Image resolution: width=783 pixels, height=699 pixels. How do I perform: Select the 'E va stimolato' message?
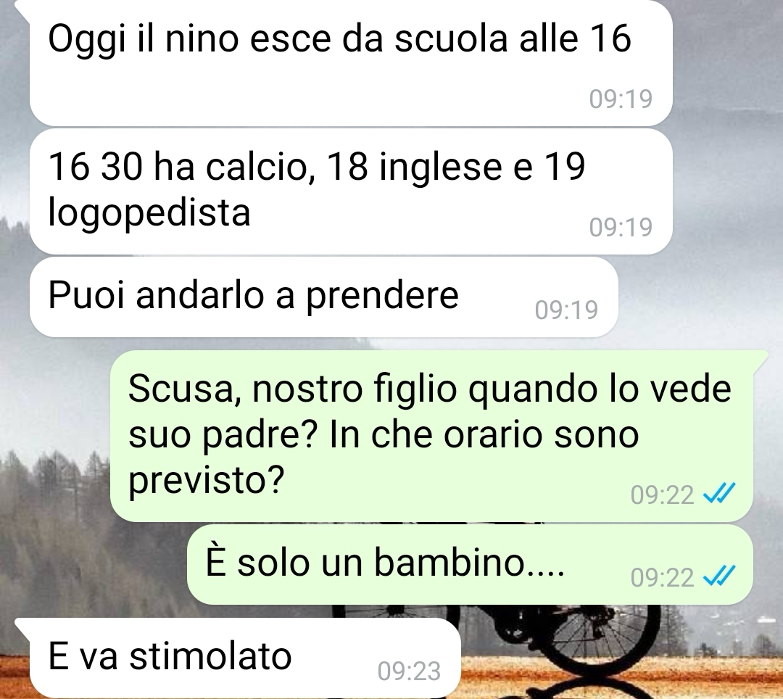(245, 658)
